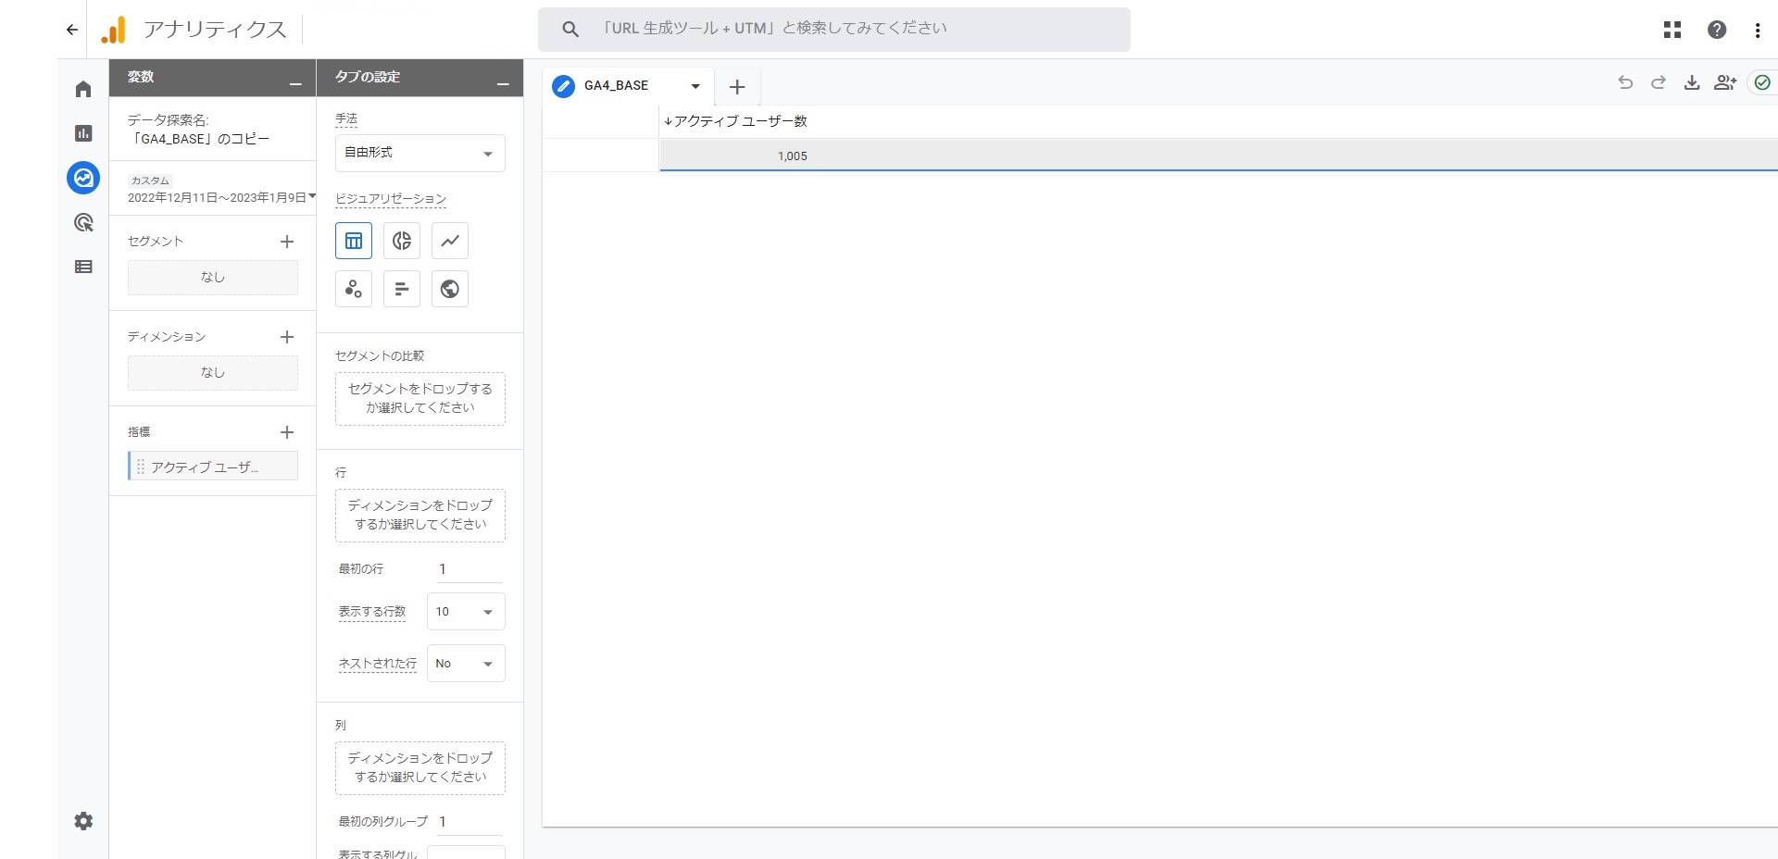Add a new dimension with plus
This screenshot has width=1778, height=859.
[x=287, y=337]
